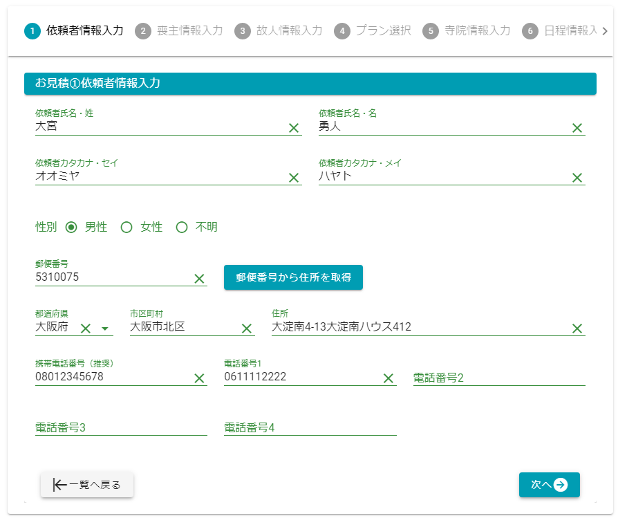Screen dimensions: 627x527
Task: Select 女性 radio button
Action: tap(127, 228)
